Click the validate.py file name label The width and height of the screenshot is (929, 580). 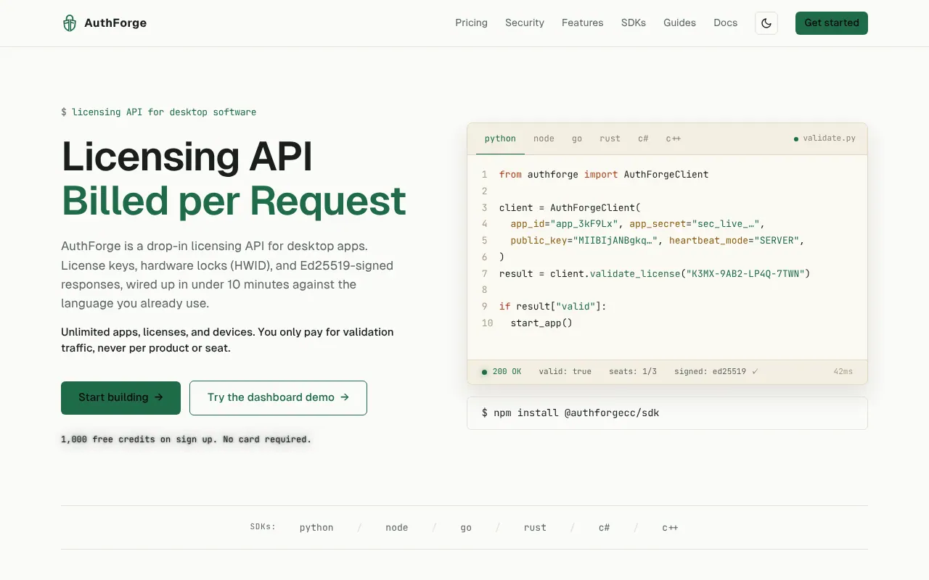tap(829, 138)
